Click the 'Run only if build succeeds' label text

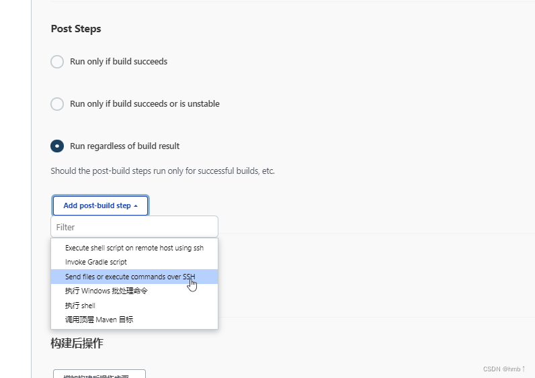(118, 62)
